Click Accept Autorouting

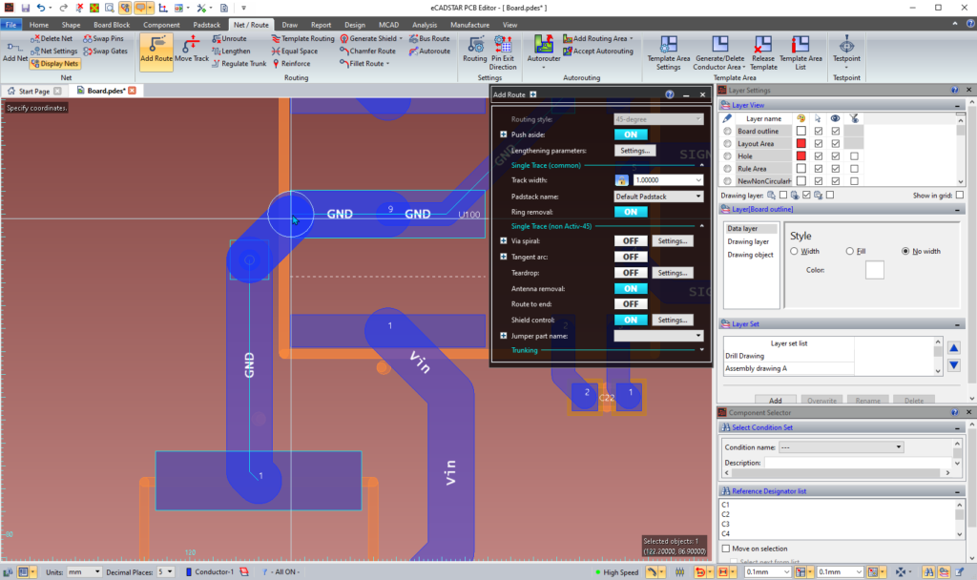click(x=597, y=52)
